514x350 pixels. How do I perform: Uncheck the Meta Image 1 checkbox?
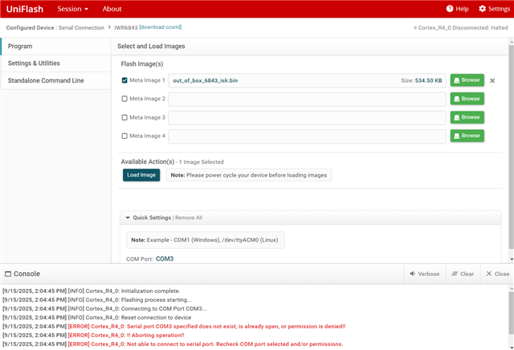(124, 80)
